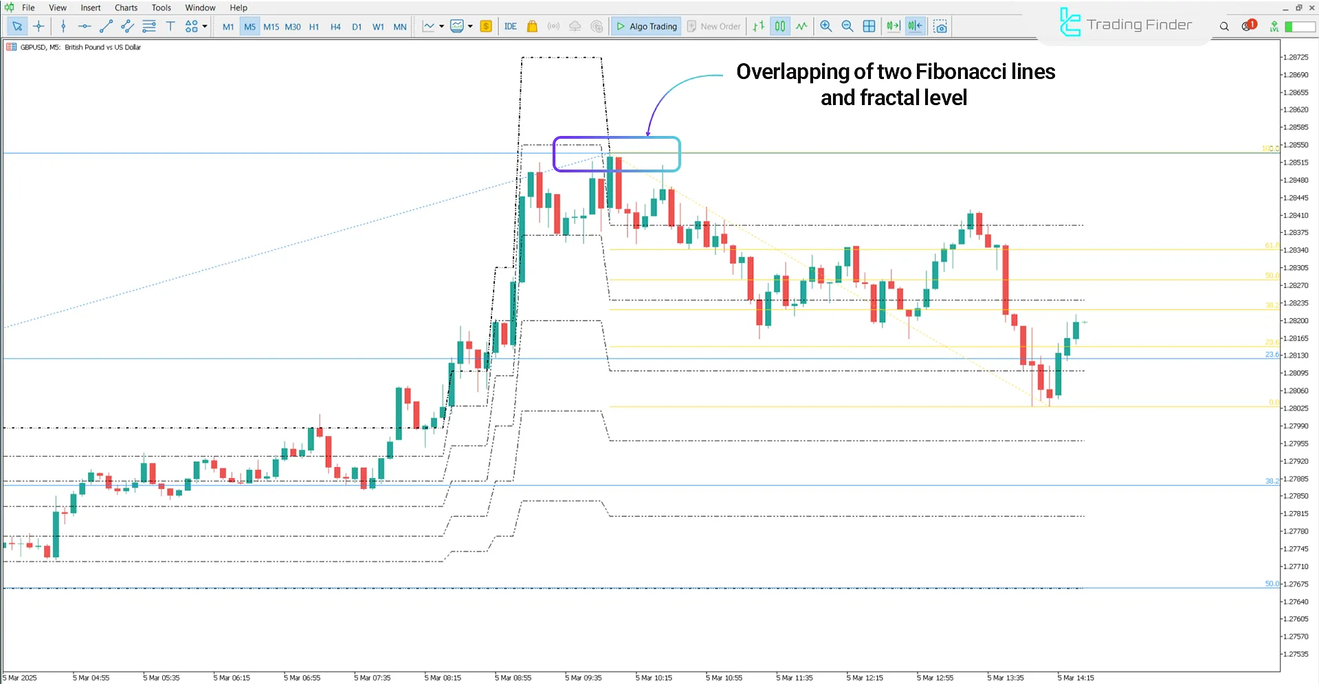Toggle chart auto scroll
This screenshot has height=684, width=1319.
893,26
